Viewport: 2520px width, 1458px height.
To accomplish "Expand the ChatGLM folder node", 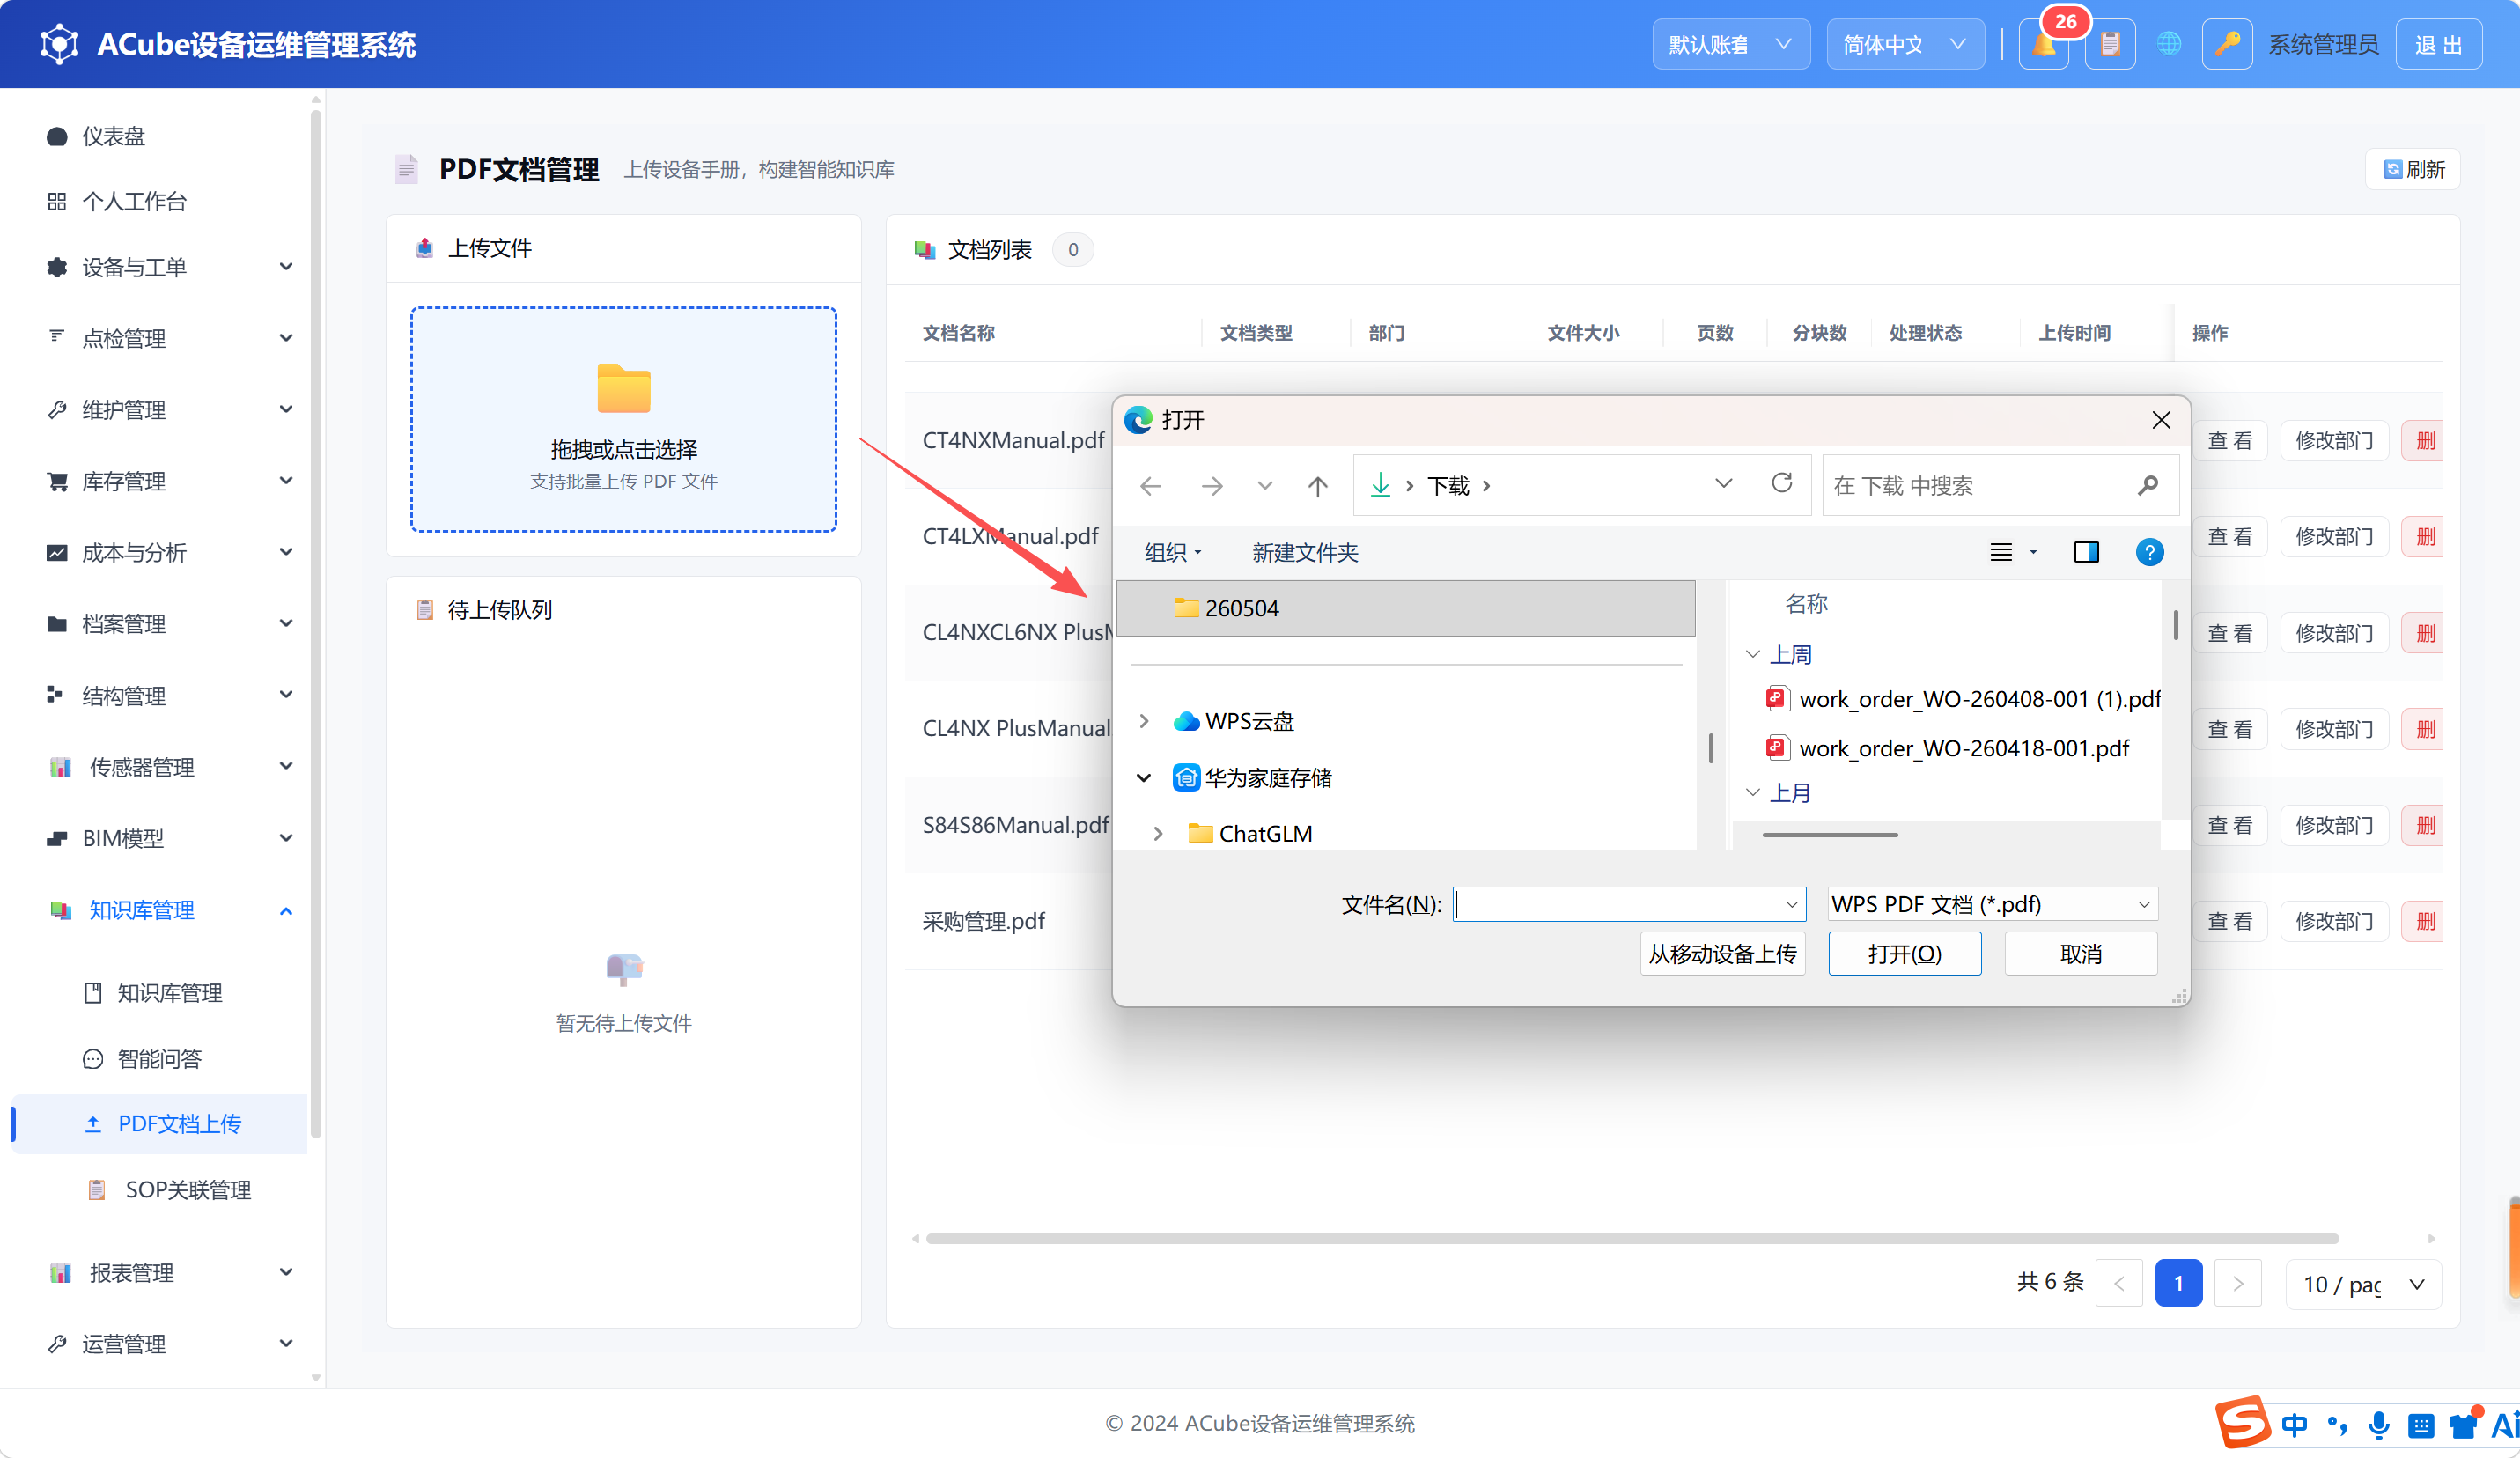I will pos(1158,833).
